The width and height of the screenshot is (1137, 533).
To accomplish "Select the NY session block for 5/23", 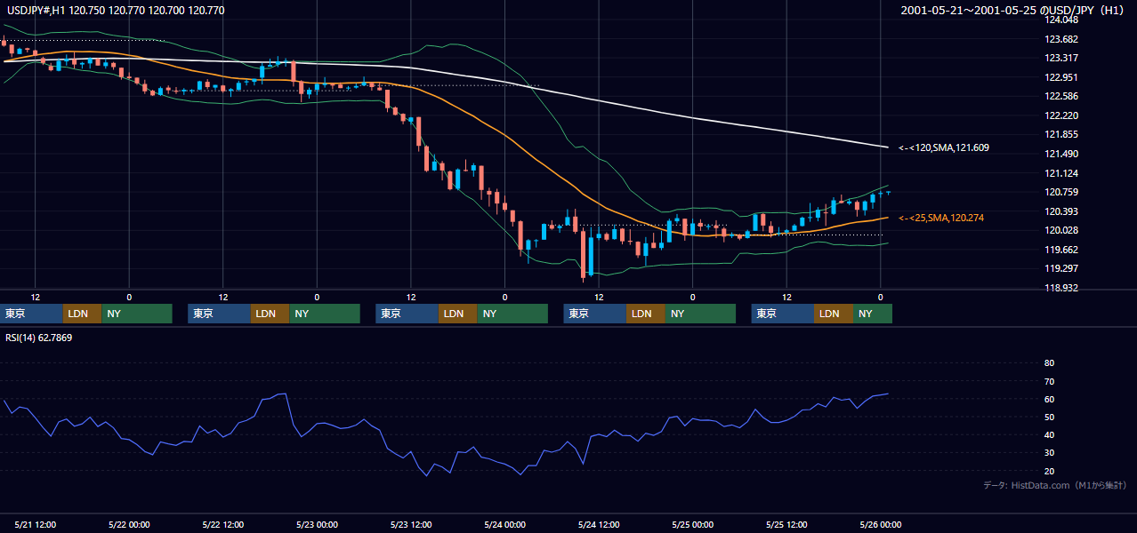I will click(x=512, y=314).
